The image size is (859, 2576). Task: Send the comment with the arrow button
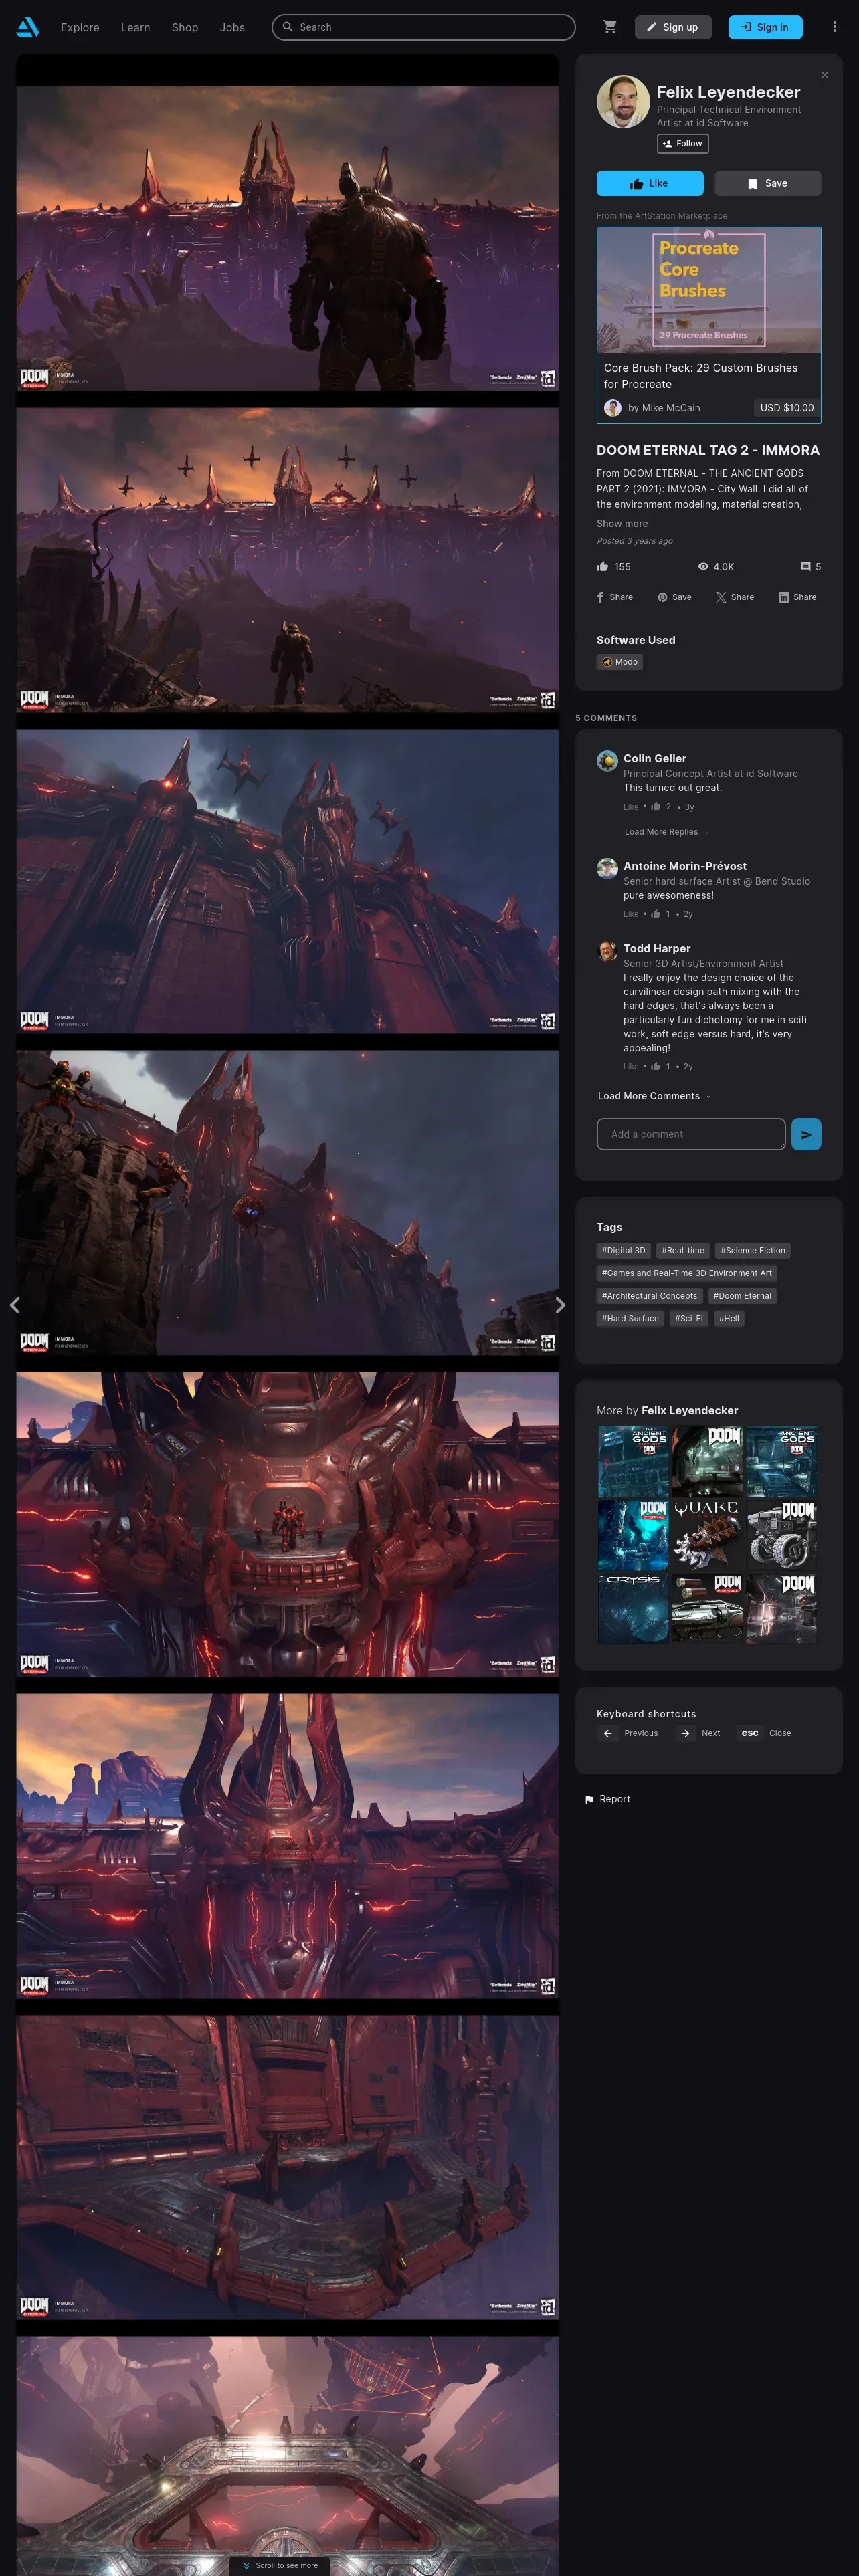[806, 1134]
